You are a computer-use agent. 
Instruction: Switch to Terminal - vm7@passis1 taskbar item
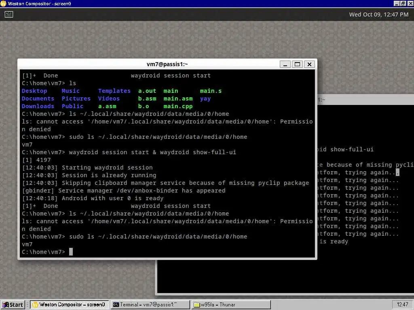coord(150,305)
